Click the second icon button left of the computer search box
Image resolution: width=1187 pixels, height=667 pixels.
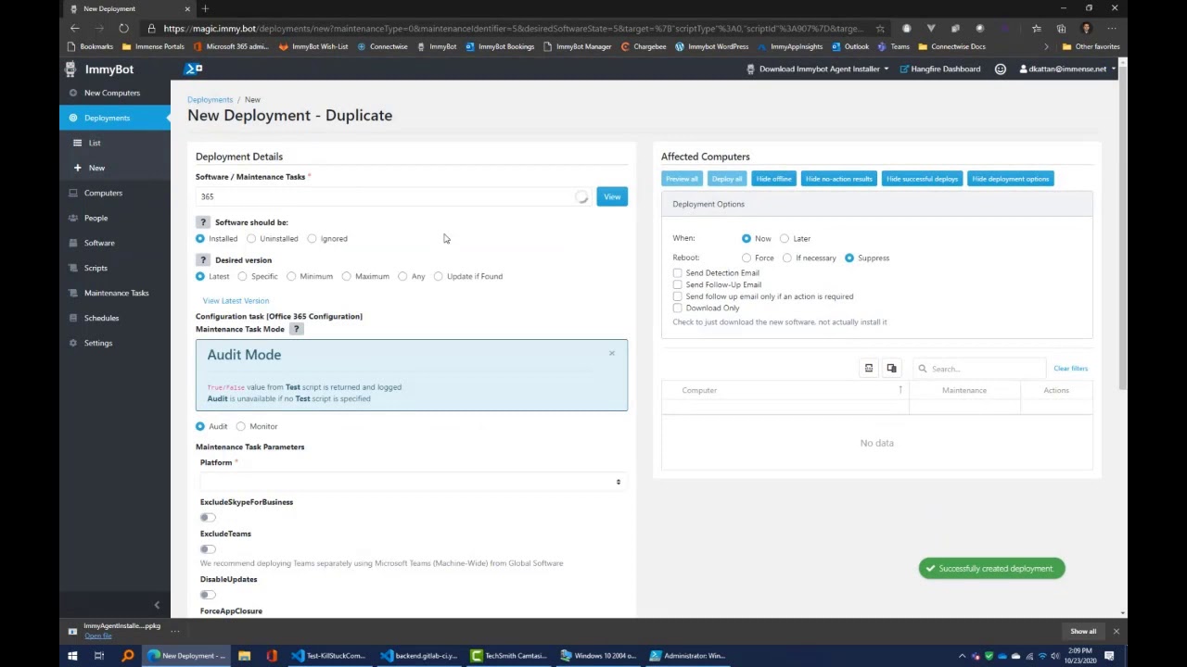tap(891, 369)
